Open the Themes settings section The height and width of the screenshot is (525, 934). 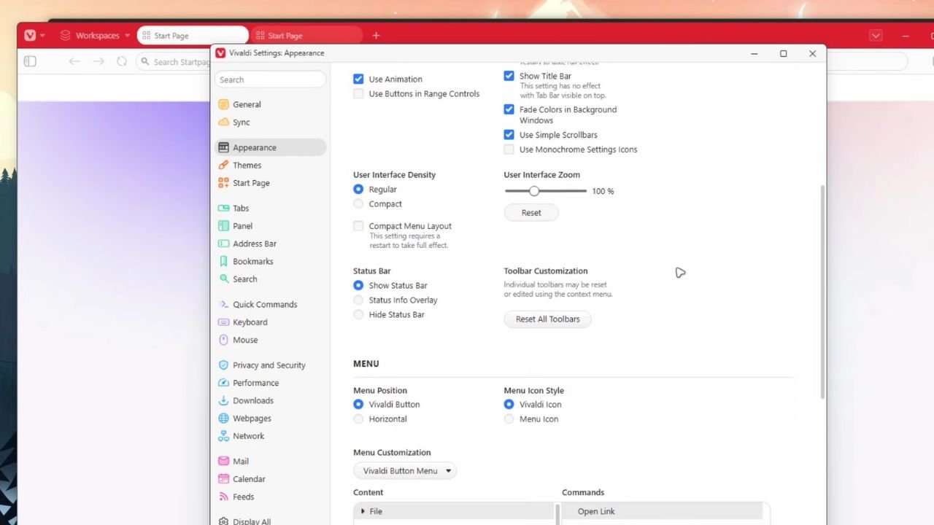click(248, 165)
